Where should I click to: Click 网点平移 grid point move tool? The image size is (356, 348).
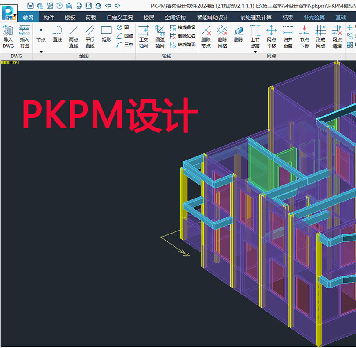(x=272, y=36)
